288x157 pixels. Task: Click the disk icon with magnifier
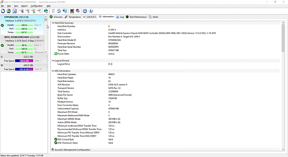pyautogui.click(x=39, y=11)
